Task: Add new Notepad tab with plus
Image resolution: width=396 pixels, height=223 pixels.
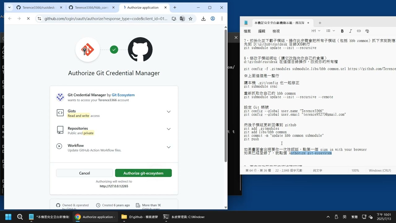Action: pos(320,23)
